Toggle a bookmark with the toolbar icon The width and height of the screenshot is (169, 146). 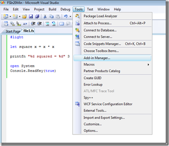click(x=62, y=24)
